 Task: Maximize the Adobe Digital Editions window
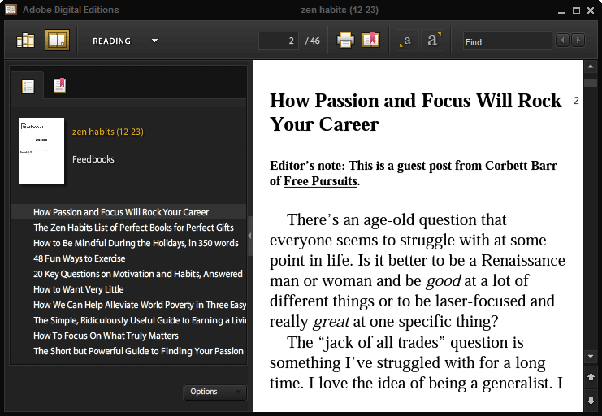576,11
